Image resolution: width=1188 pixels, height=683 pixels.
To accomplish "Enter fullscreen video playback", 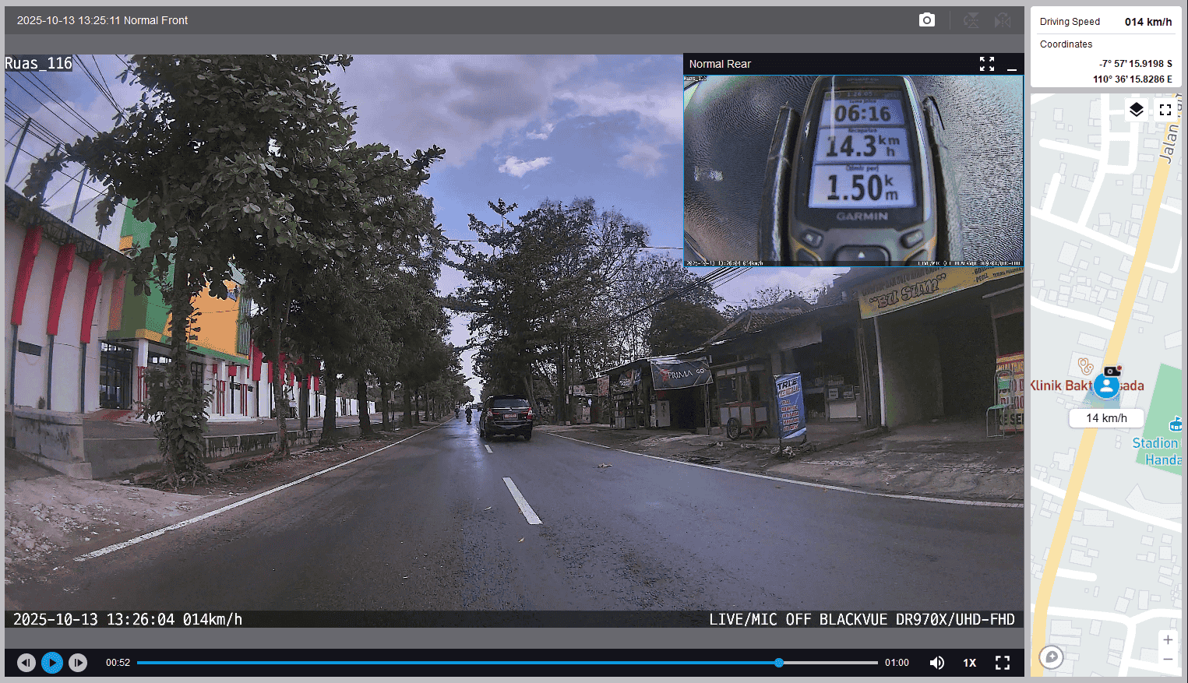I will point(1003,663).
